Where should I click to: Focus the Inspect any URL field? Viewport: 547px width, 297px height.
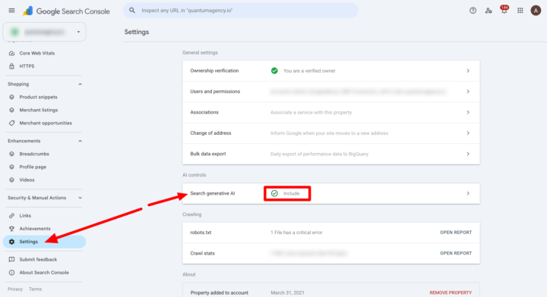[240, 11]
